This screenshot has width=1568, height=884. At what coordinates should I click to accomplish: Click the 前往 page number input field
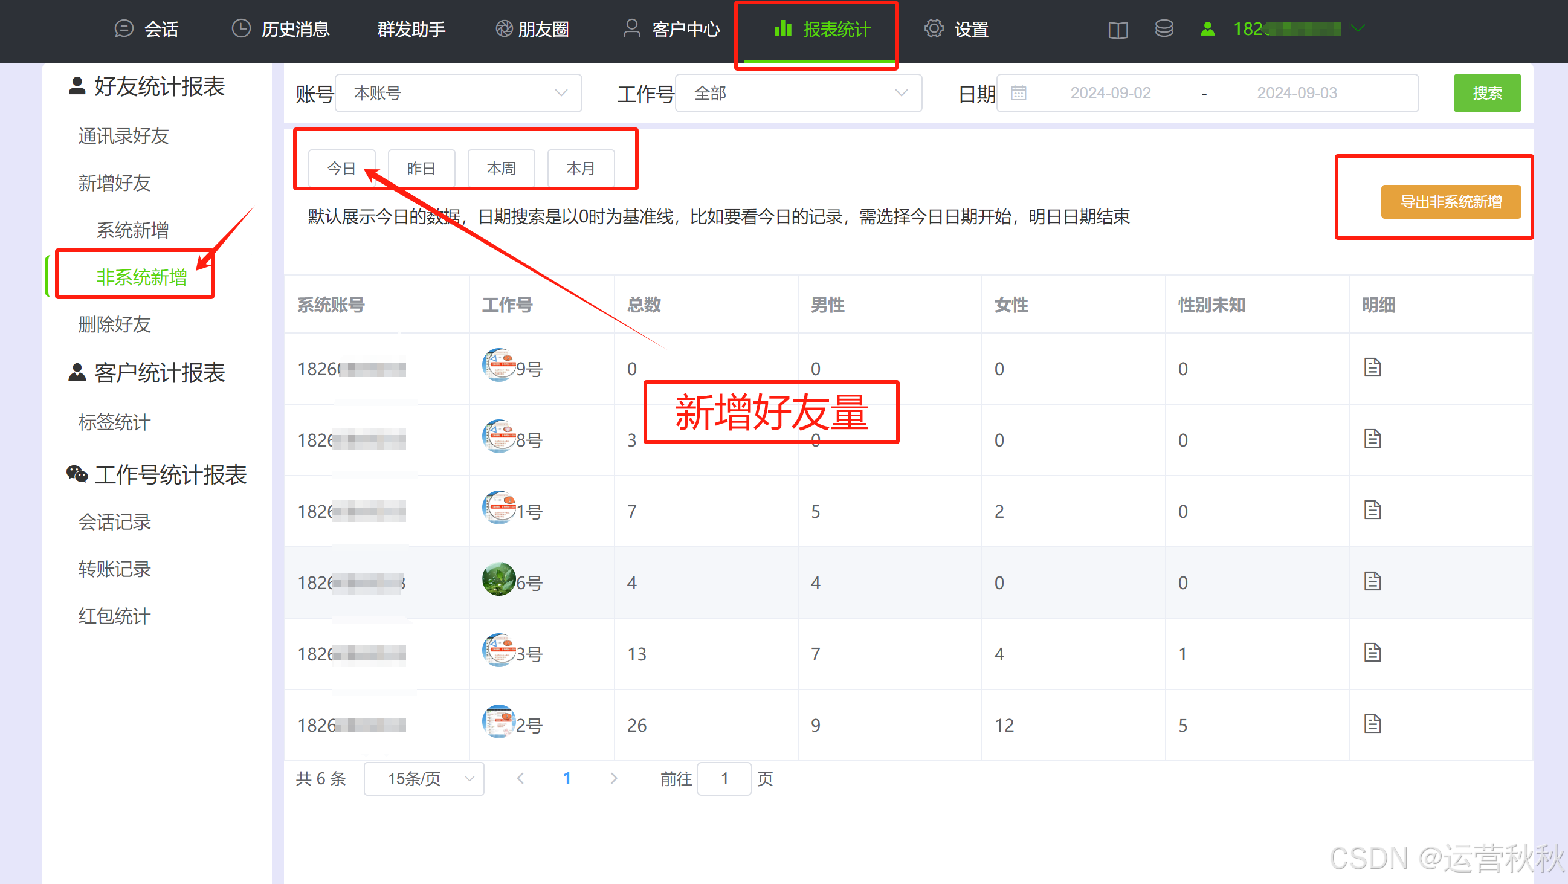[723, 778]
